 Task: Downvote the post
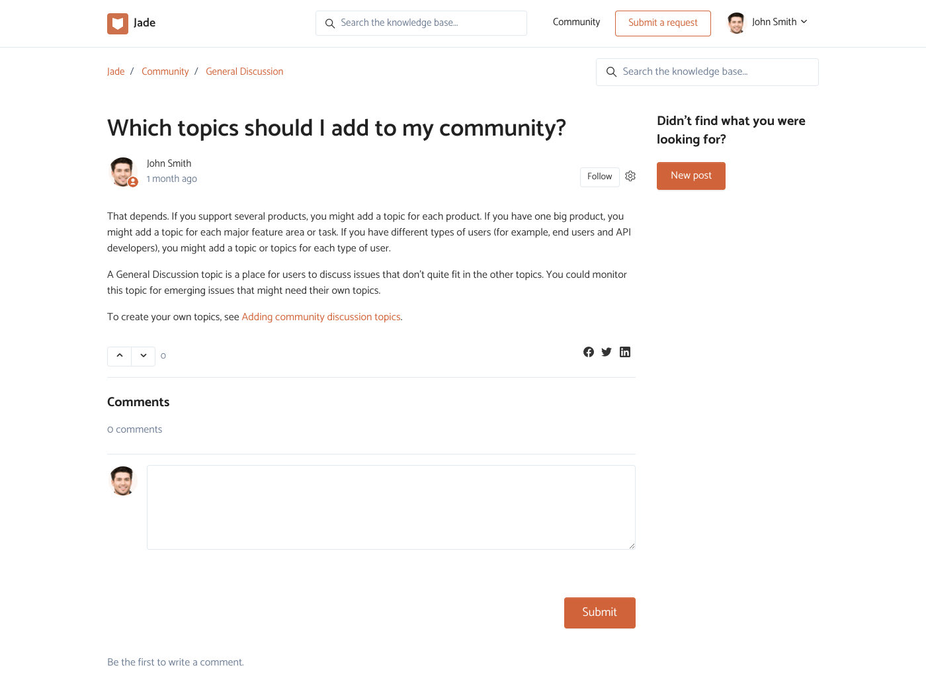pos(144,356)
